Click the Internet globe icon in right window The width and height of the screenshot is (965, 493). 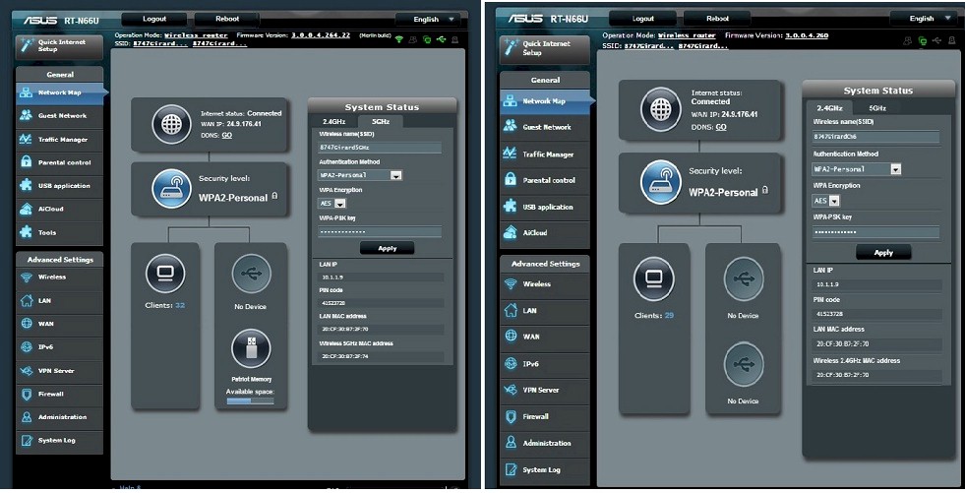tap(660, 109)
